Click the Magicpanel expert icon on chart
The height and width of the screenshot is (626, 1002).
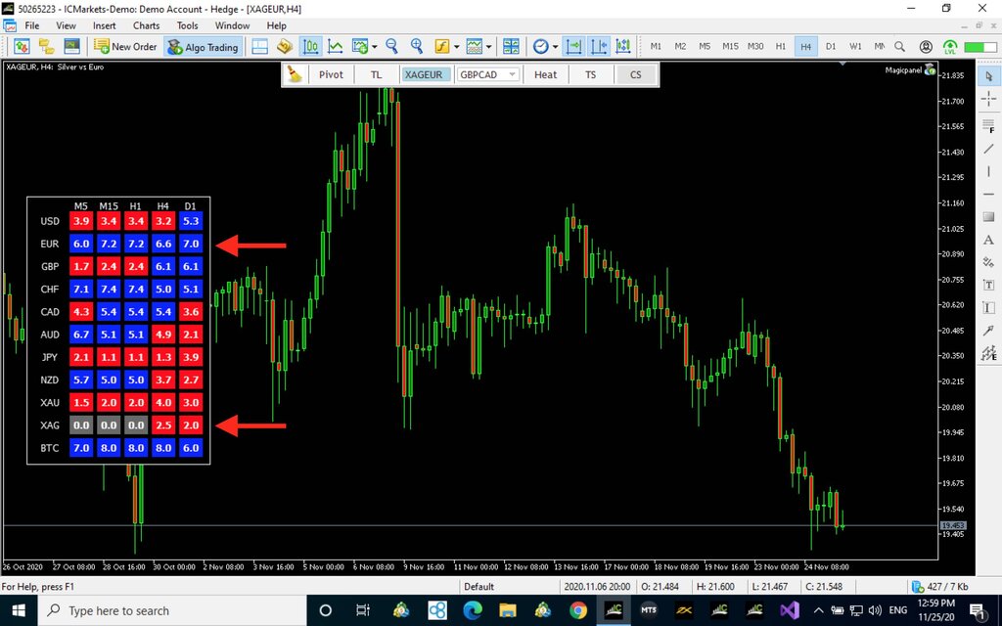[x=931, y=69]
